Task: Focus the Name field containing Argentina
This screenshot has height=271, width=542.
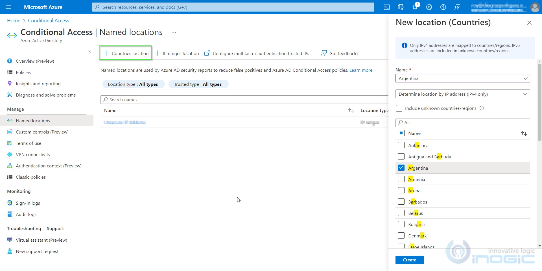Action: pyautogui.click(x=463, y=78)
